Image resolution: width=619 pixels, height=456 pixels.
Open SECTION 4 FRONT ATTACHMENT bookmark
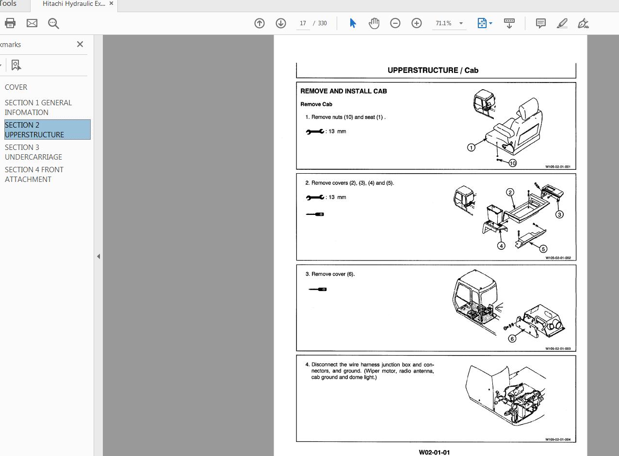pos(34,174)
